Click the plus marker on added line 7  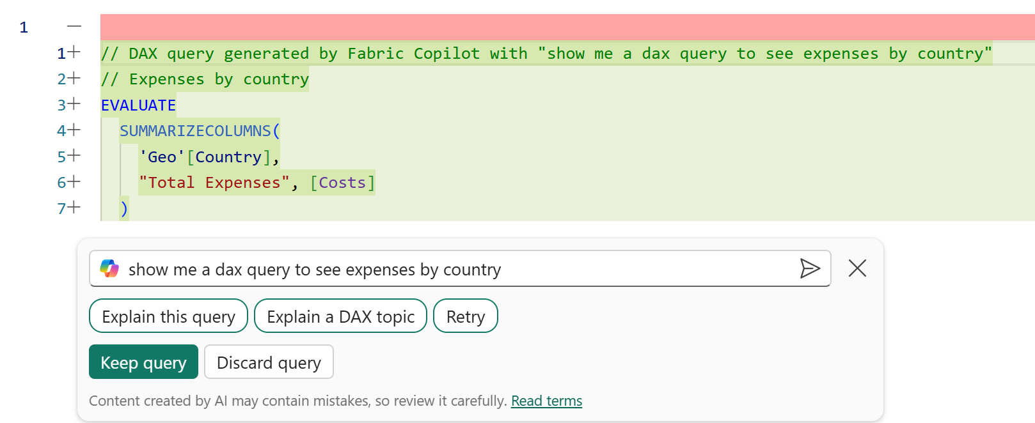(74, 208)
